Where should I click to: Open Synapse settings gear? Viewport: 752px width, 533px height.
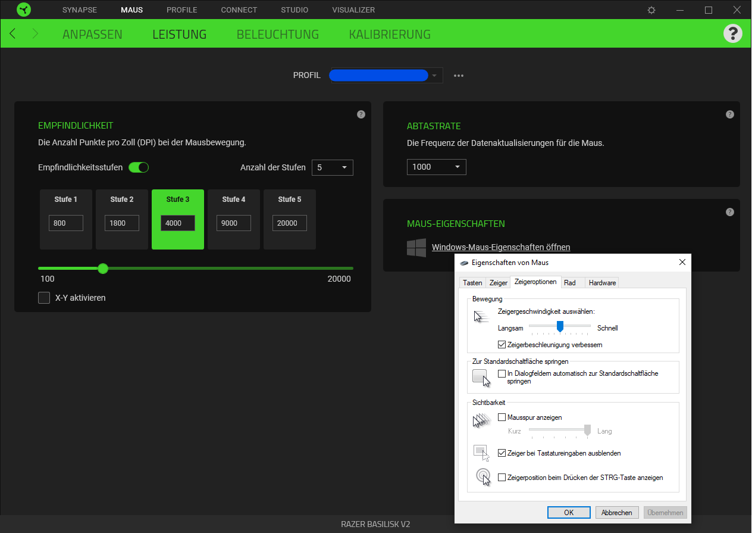coord(651,10)
